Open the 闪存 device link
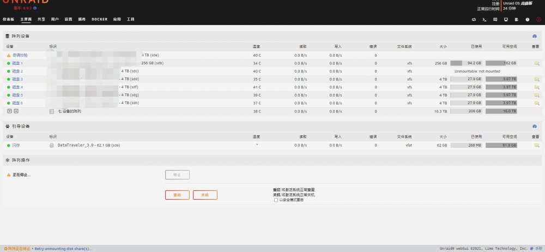The height and width of the screenshot is (252, 545). click(x=16, y=145)
